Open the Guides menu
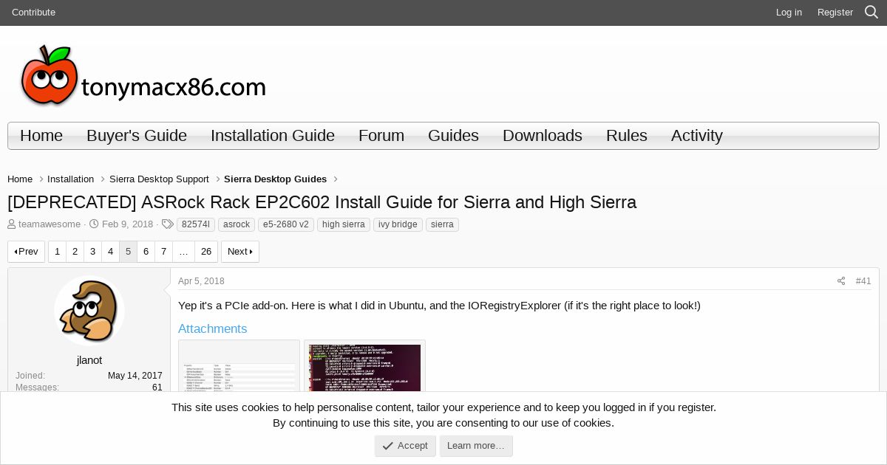Screen dimensions: 887x465 (x=453, y=136)
